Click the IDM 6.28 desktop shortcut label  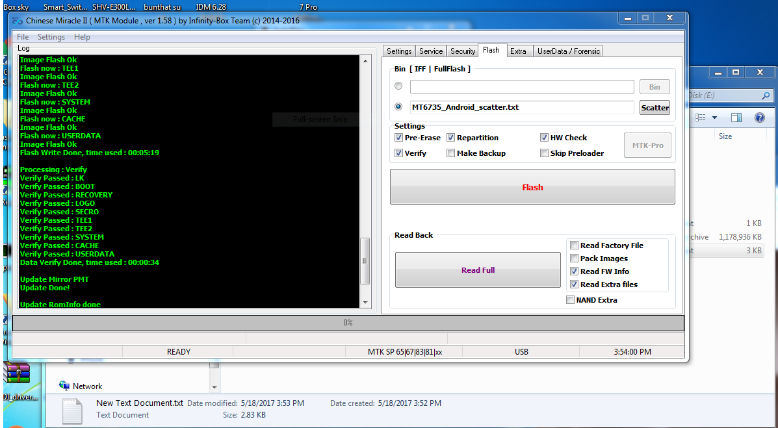click(211, 7)
